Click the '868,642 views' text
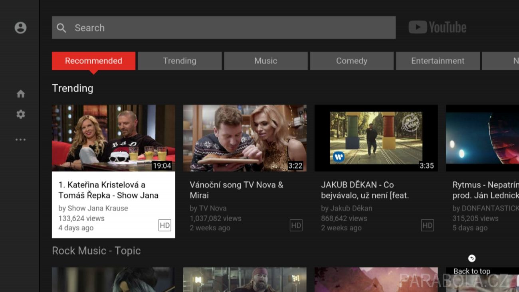 pos(344,219)
